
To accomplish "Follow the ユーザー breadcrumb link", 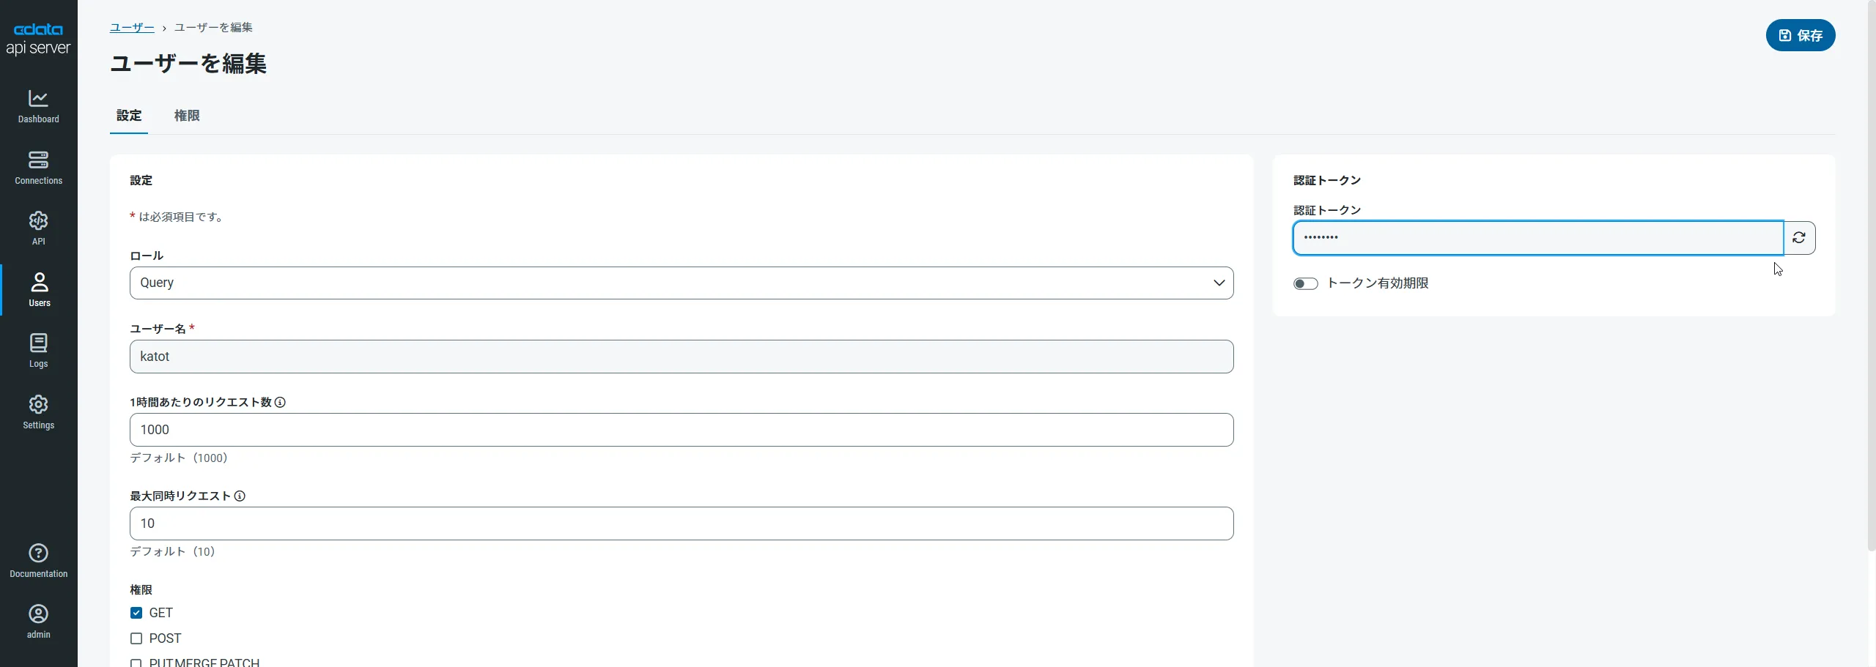I will pos(132,28).
